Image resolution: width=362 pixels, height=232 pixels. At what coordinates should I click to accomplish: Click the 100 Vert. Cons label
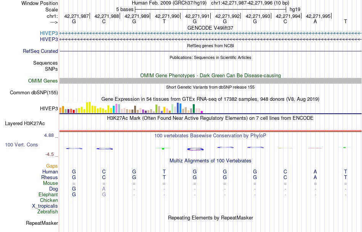[x=21, y=145]
